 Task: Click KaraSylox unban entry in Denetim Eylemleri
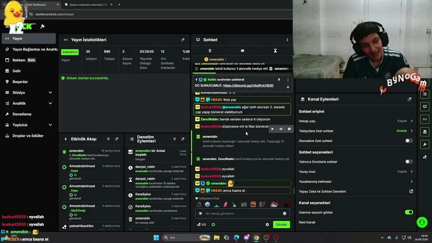pyautogui.click(x=157, y=196)
